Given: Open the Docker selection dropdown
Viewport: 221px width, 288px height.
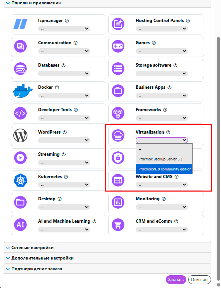Looking at the screenshot, I should [x=64, y=96].
